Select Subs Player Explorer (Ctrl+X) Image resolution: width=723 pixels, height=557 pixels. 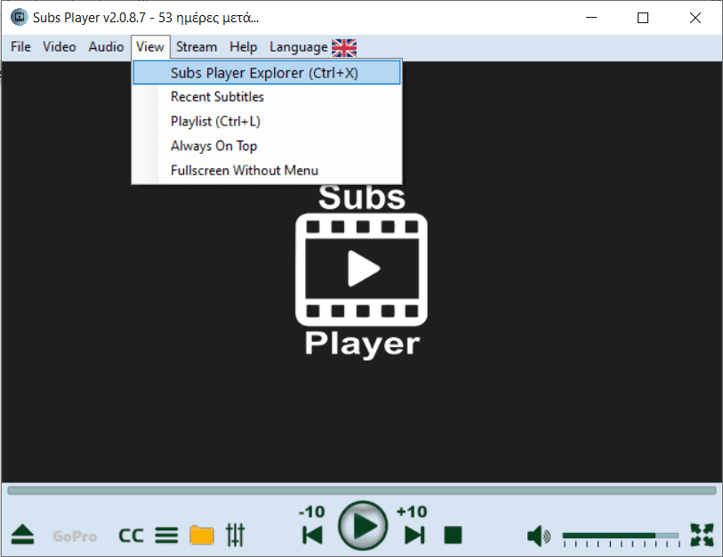(267, 73)
